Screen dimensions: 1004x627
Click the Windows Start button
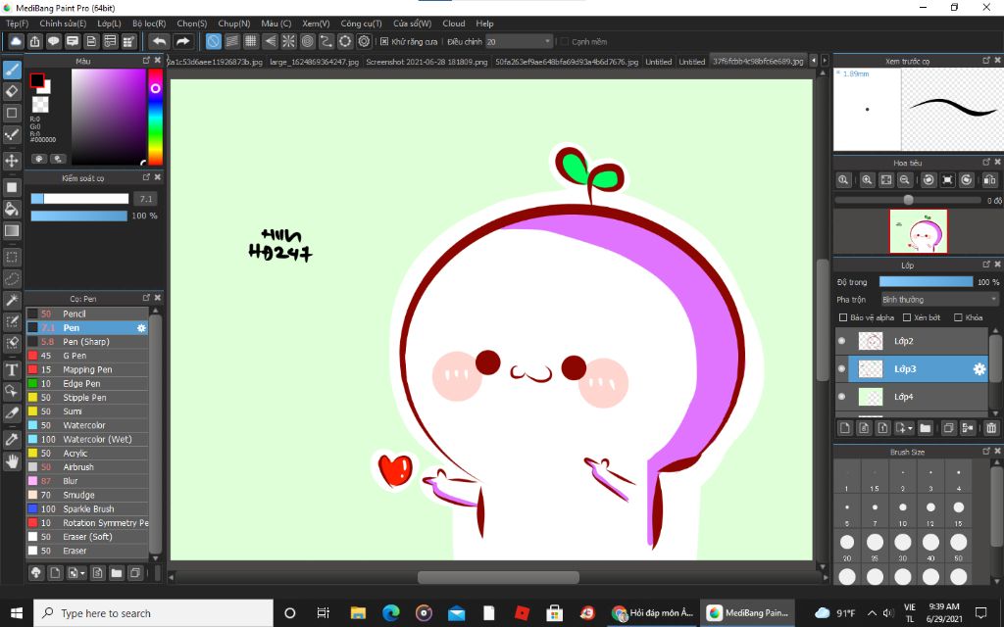tap(16, 613)
